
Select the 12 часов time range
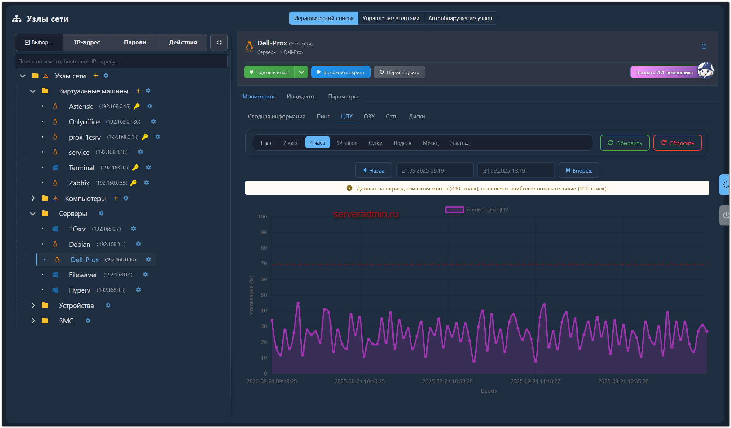[347, 143]
